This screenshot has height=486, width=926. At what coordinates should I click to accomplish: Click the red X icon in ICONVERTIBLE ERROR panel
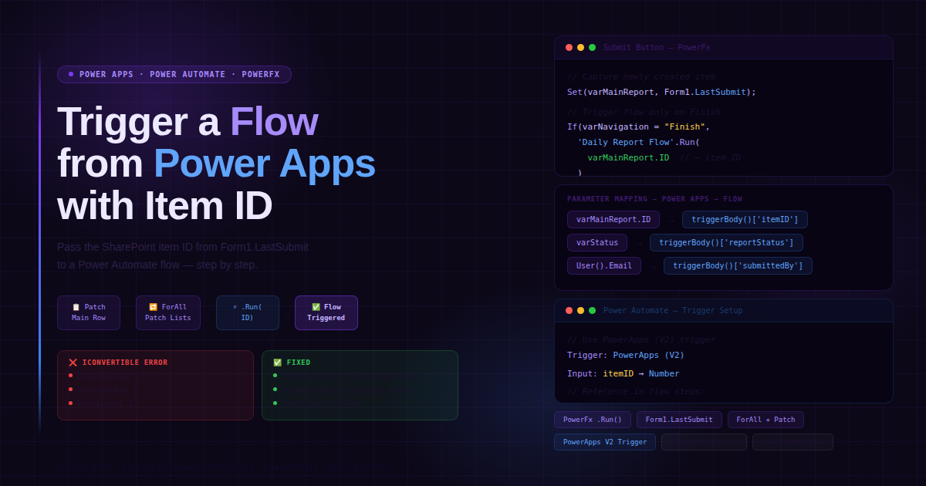73,362
